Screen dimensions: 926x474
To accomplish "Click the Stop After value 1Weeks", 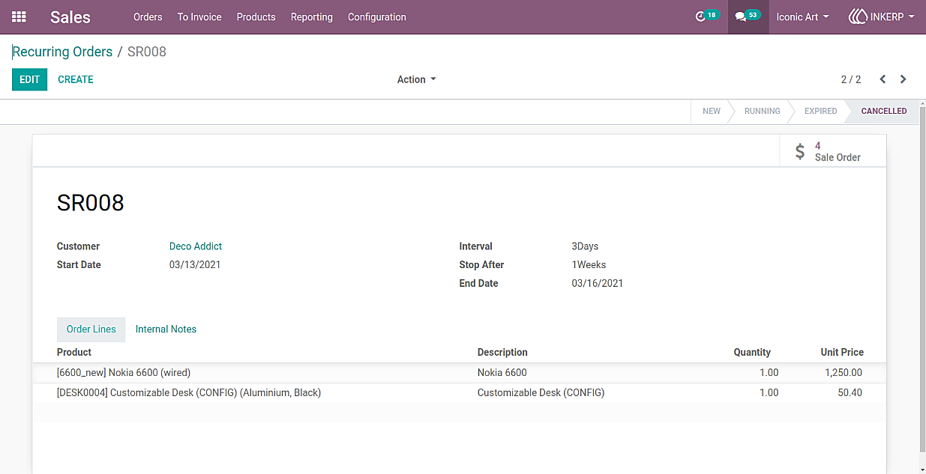I will [x=589, y=265].
